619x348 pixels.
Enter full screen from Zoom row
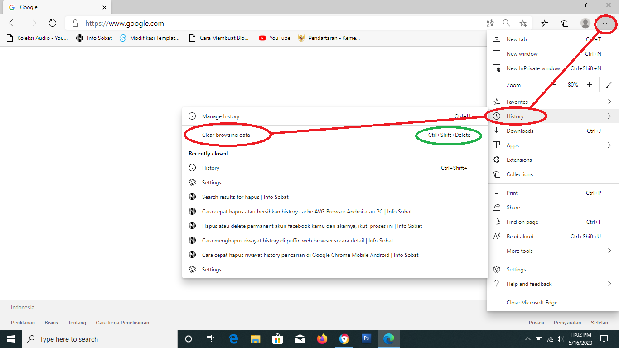click(x=609, y=85)
